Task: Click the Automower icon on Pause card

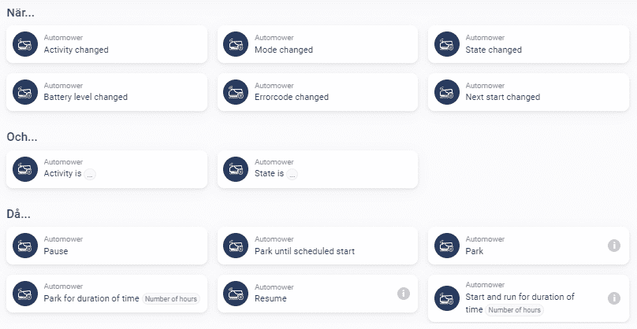Action: coord(25,246)
